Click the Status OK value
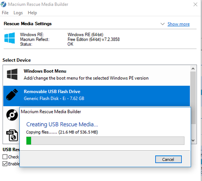 pos(70,44)
